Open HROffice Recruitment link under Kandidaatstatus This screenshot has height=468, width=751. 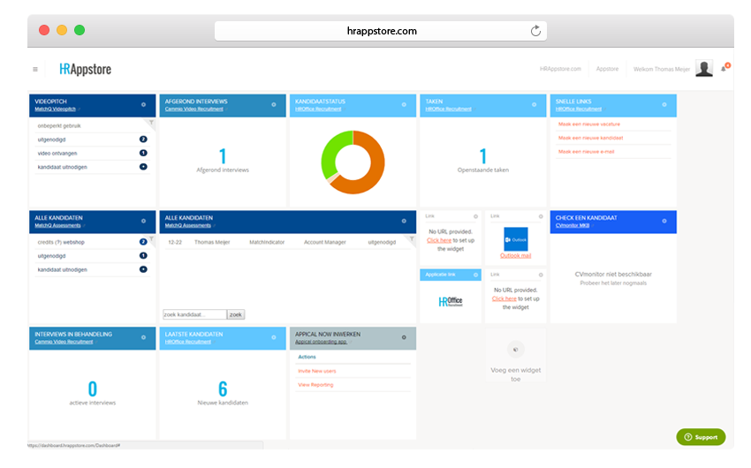[318, 109]
